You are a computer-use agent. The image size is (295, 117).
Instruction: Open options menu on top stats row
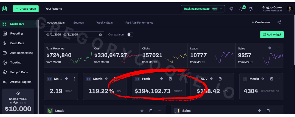coord(278,48)
